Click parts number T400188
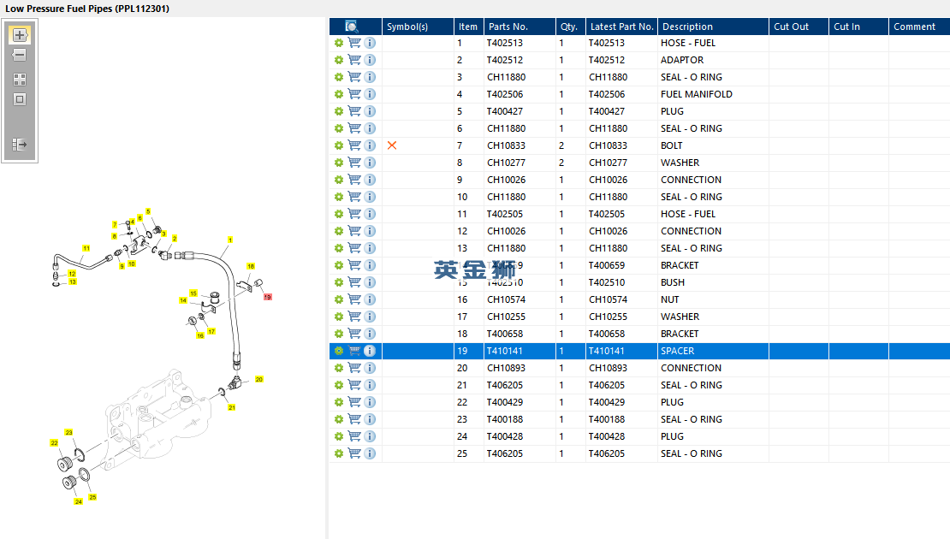Screen dimensions: 950x539 (505, 419)
